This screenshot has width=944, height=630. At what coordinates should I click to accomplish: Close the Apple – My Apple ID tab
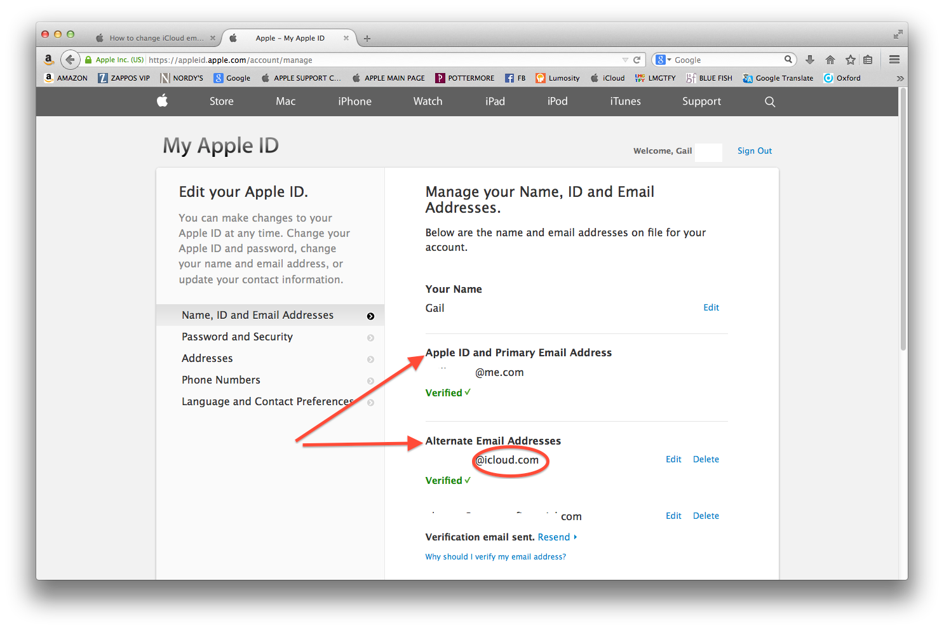(346, 38)
